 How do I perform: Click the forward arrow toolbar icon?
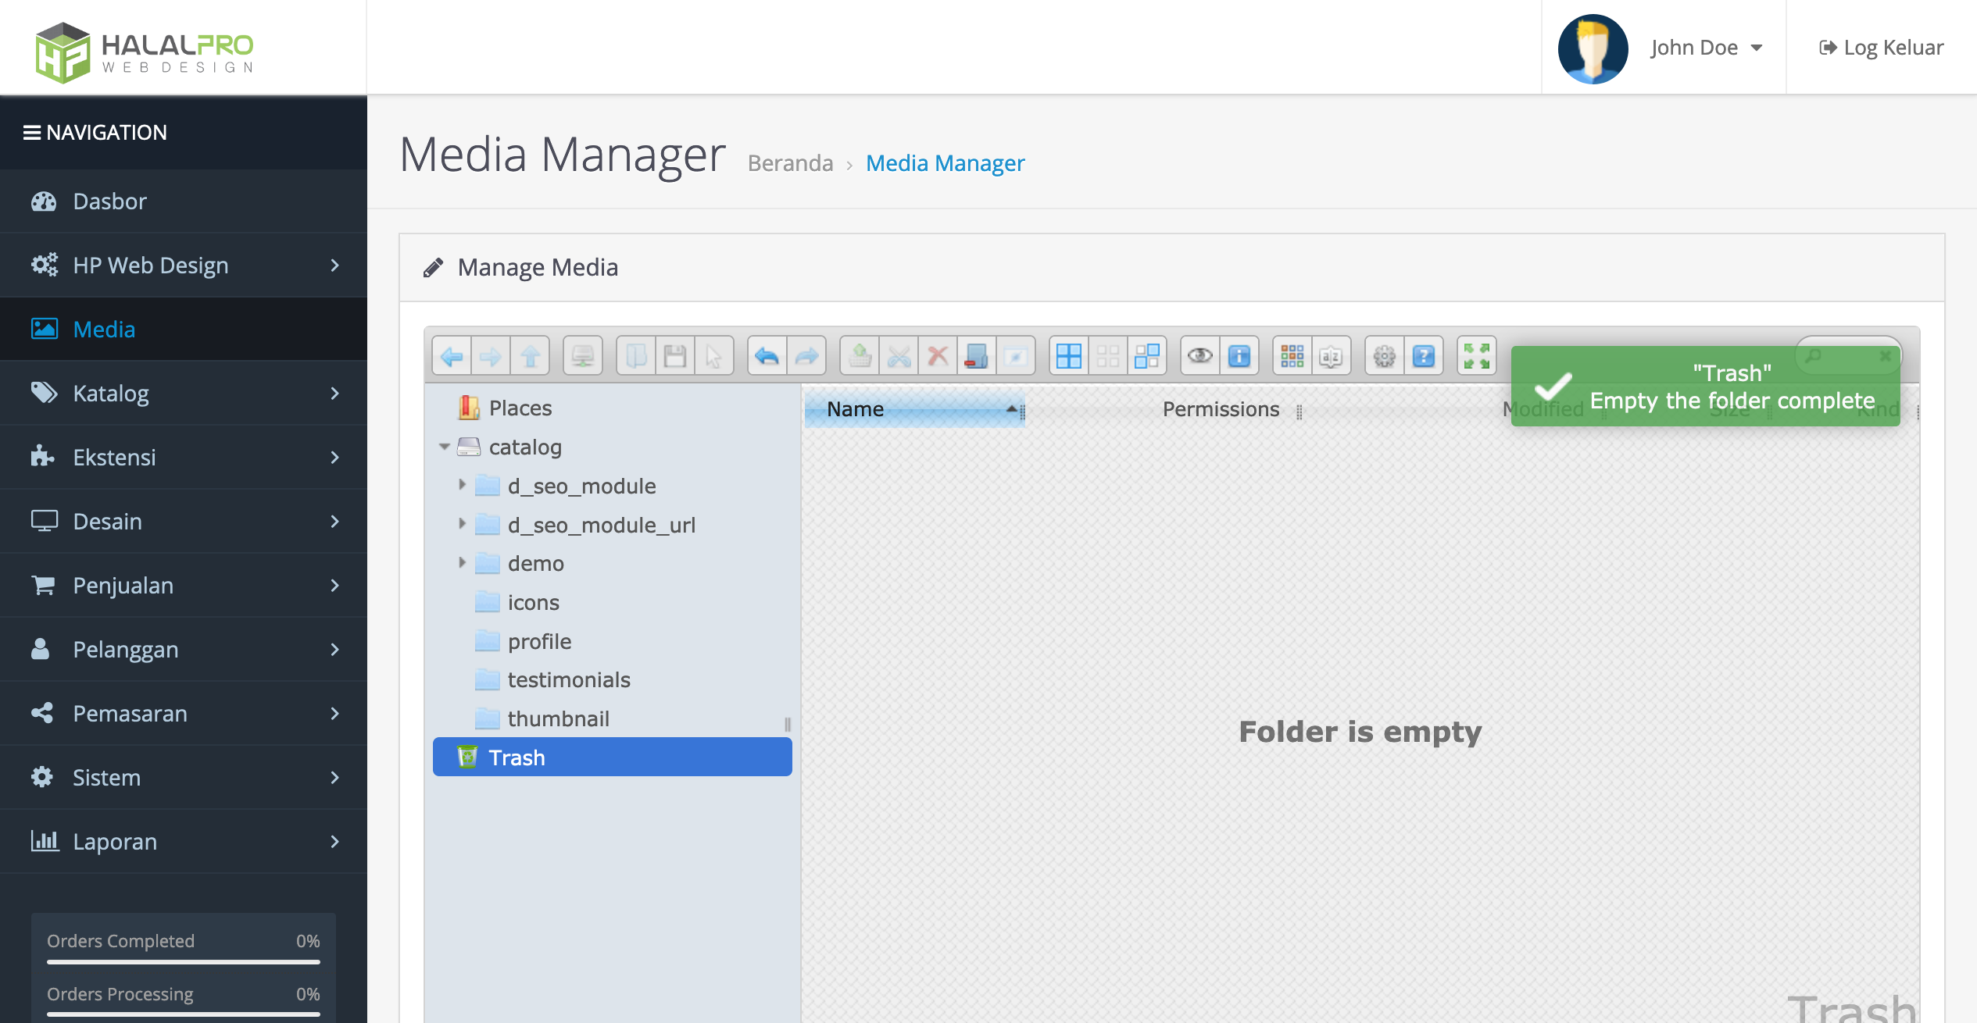491,356
